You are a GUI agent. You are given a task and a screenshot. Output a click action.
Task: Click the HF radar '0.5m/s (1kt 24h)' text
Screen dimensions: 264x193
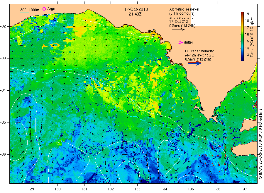(x=198, y=59)
